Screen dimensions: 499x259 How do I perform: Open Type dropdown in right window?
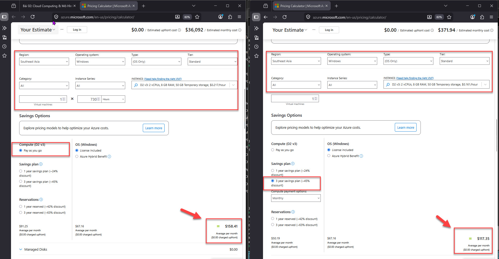pyautogui.click(x=408, y=61)
